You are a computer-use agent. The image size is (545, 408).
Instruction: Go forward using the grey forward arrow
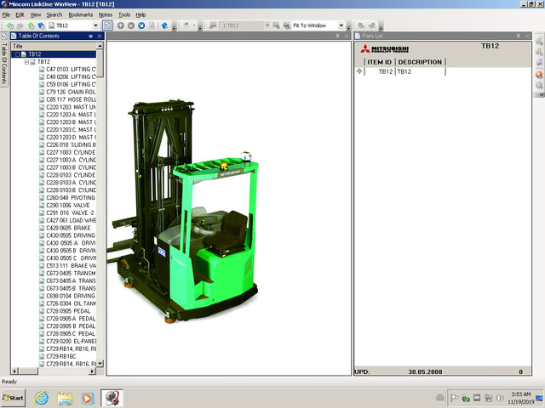click(x=20, y=25)
